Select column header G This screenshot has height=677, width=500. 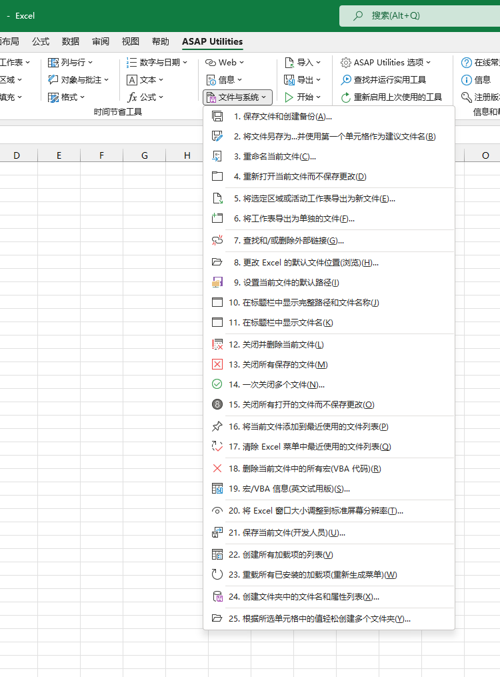click(145, 155)
